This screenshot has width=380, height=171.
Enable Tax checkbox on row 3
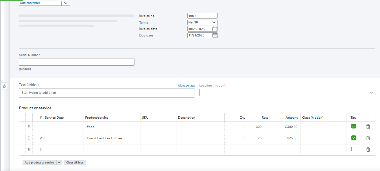click(x=353, y=149)
